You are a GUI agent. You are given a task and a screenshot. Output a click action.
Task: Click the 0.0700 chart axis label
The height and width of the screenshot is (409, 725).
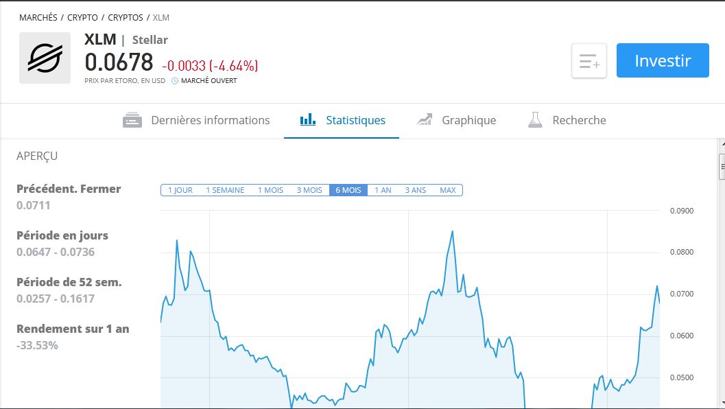[682, 294]
